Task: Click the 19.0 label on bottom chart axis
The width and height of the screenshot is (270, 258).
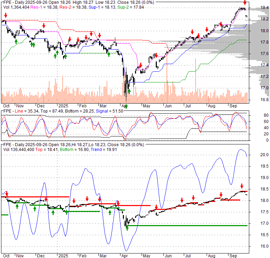Action: [x=264, y=178]
